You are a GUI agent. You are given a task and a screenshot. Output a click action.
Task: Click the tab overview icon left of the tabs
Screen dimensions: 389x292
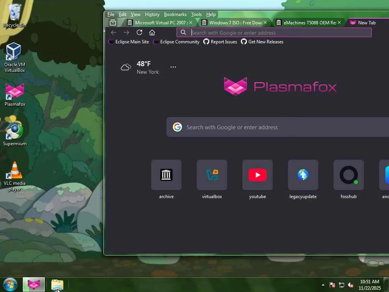[113, 22]
